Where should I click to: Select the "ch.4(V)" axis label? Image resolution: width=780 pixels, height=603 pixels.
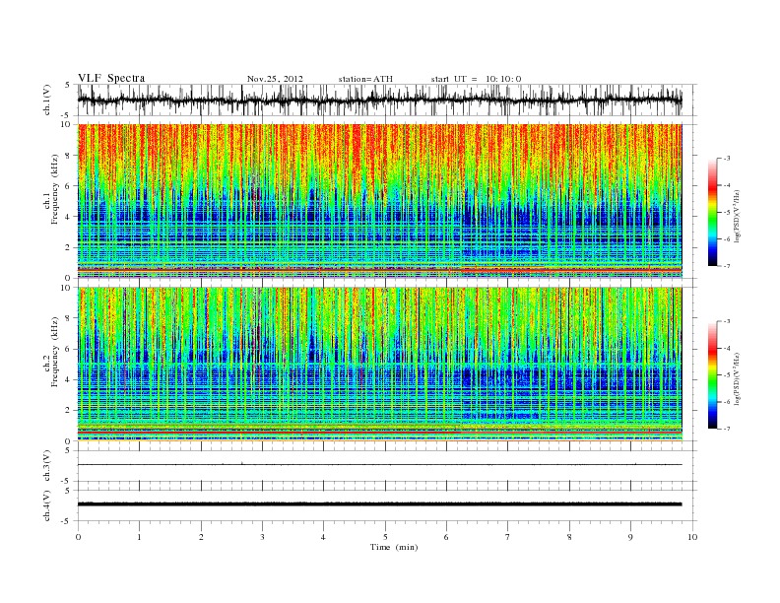[47, 506]
